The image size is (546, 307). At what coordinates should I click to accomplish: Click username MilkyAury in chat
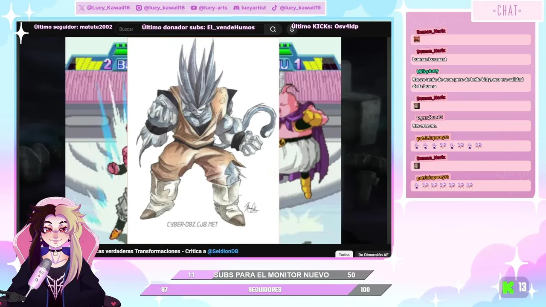pyautogui.click(x=427, y=71)
